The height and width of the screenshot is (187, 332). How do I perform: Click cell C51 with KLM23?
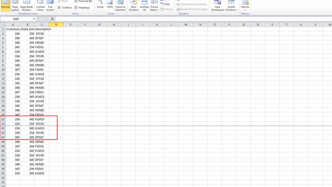pos(42,173)
